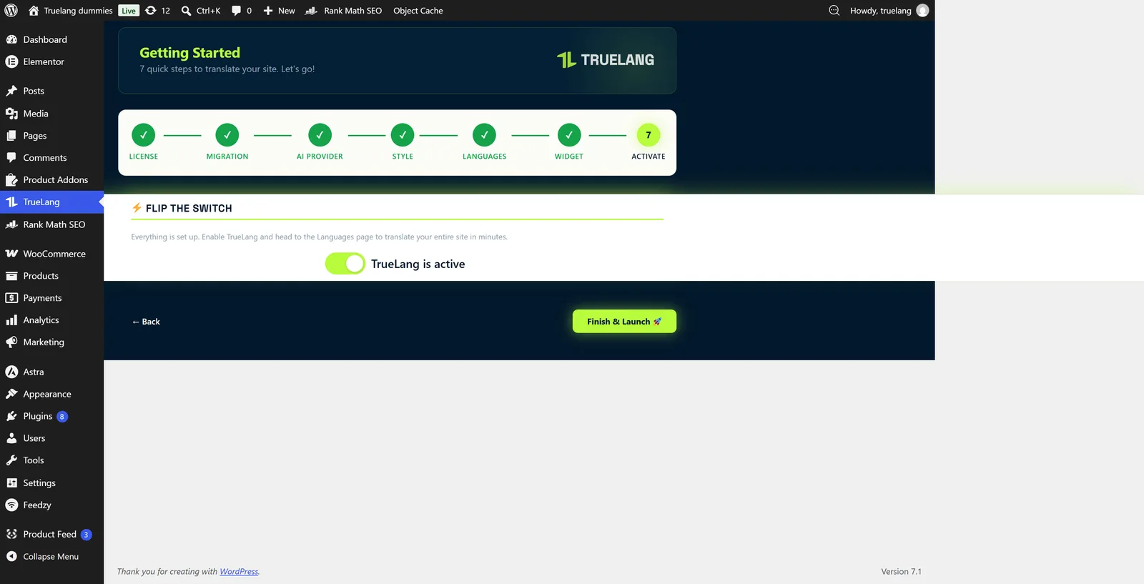Click the Live status badge
Screen dimensions: 1144x584
click(129, 11)
